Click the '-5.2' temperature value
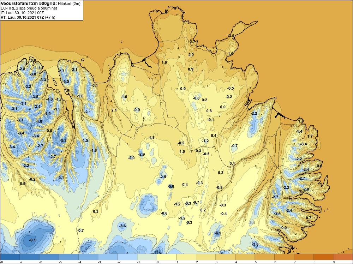Screen dimensions: 353x264 63,141
